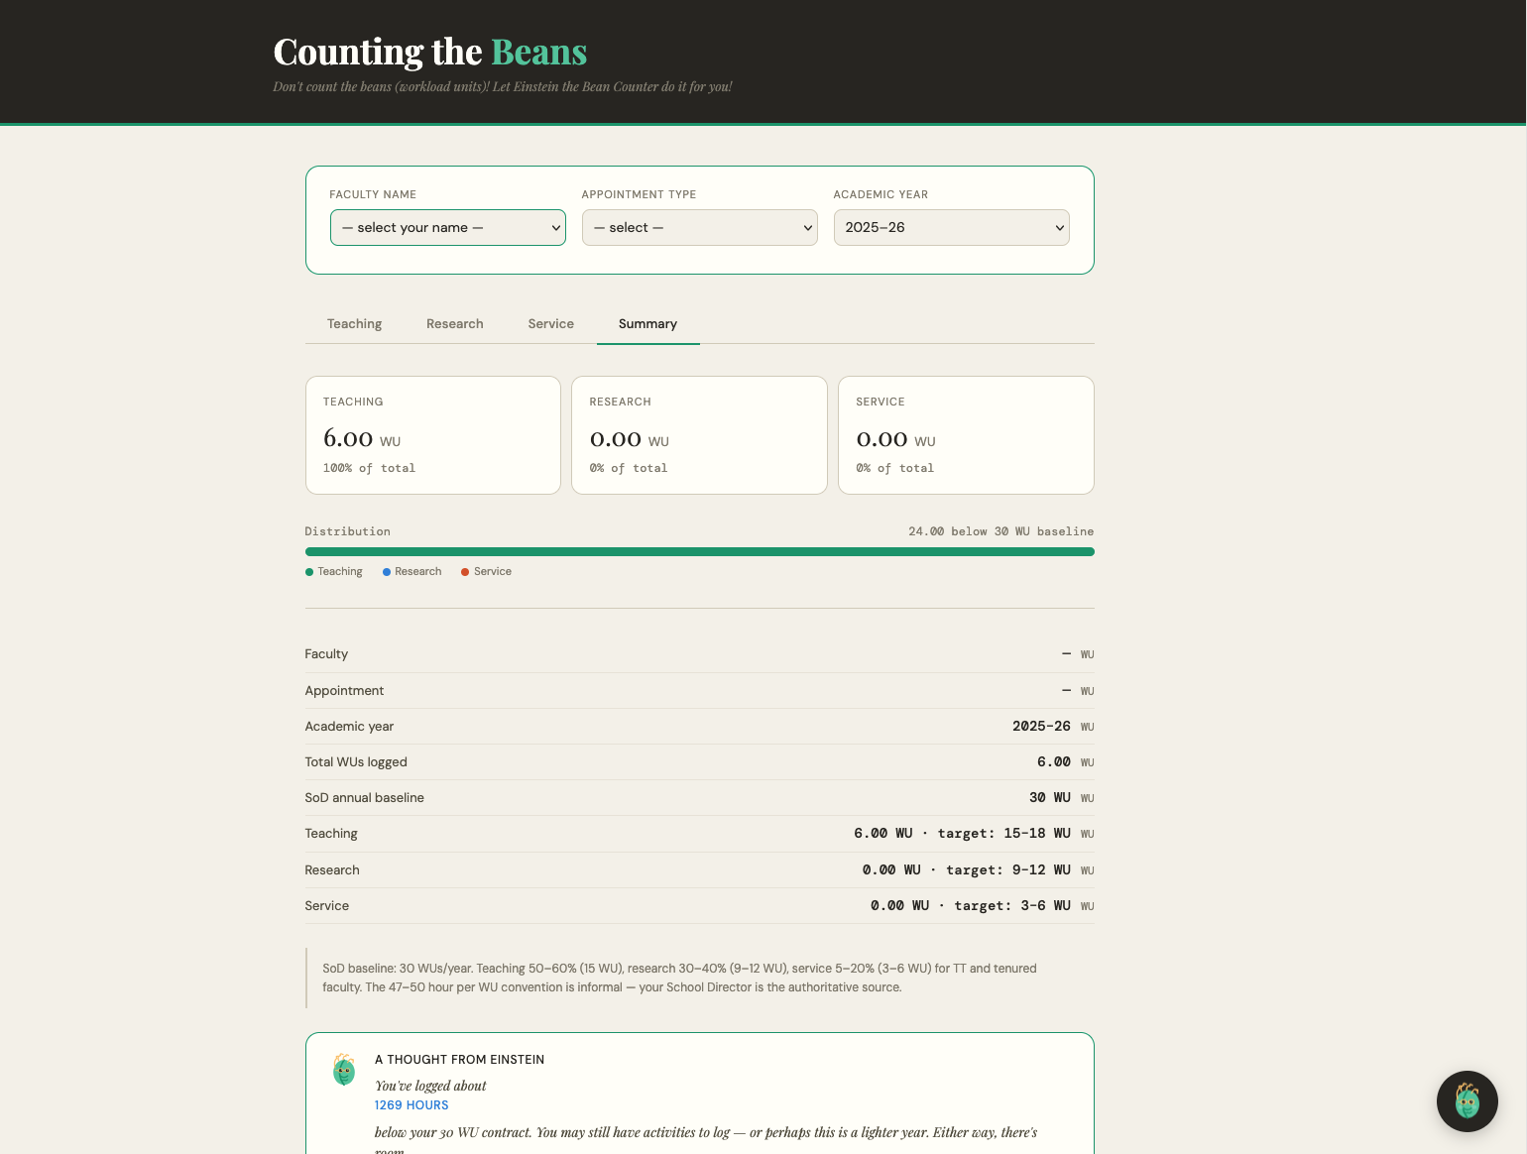Click the 'Research' summary table row label
This screenshot has height=1154, width=1527.
332,870
